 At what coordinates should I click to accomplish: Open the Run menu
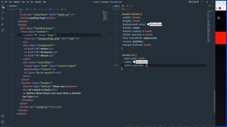click(x=32, y=2)
